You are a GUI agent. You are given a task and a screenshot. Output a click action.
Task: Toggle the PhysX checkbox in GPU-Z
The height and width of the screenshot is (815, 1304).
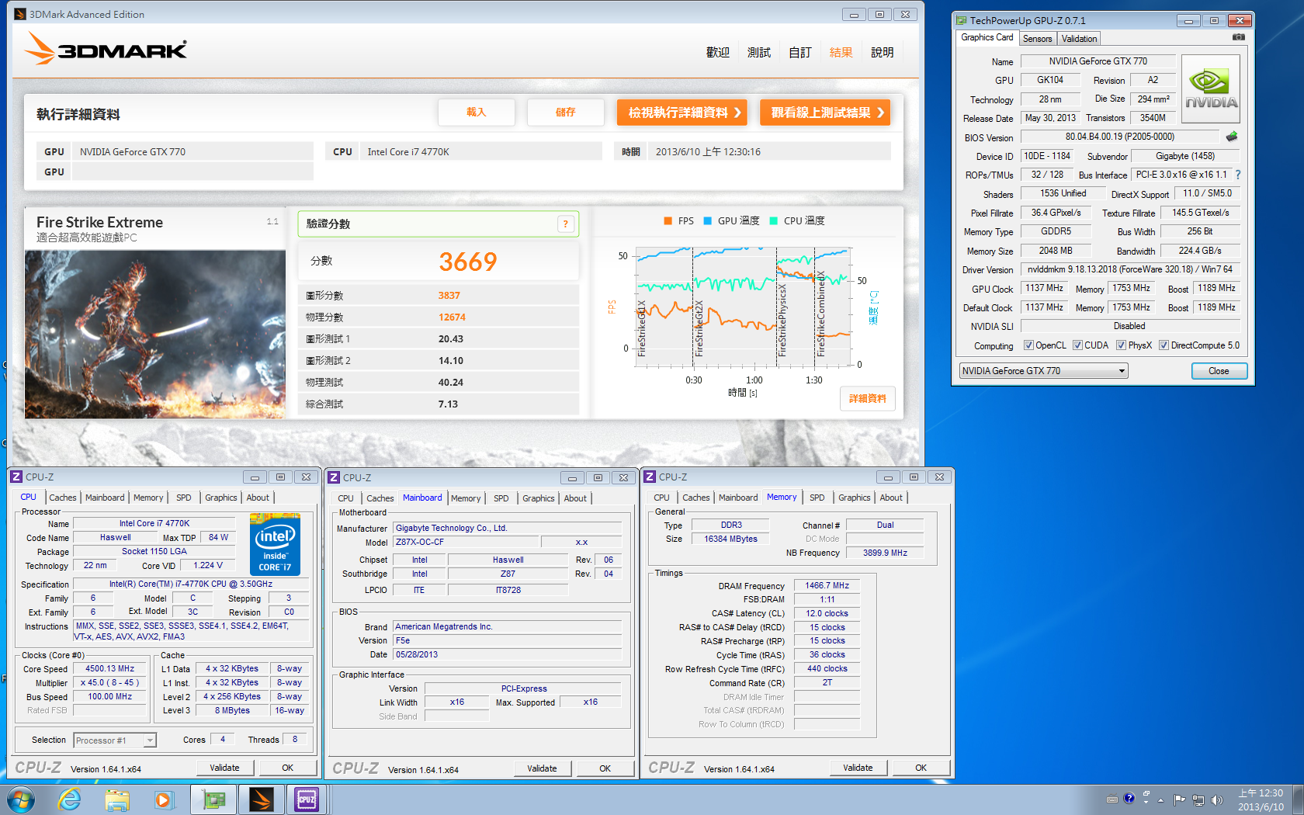pyautogui.click(x=1121, y=345)
